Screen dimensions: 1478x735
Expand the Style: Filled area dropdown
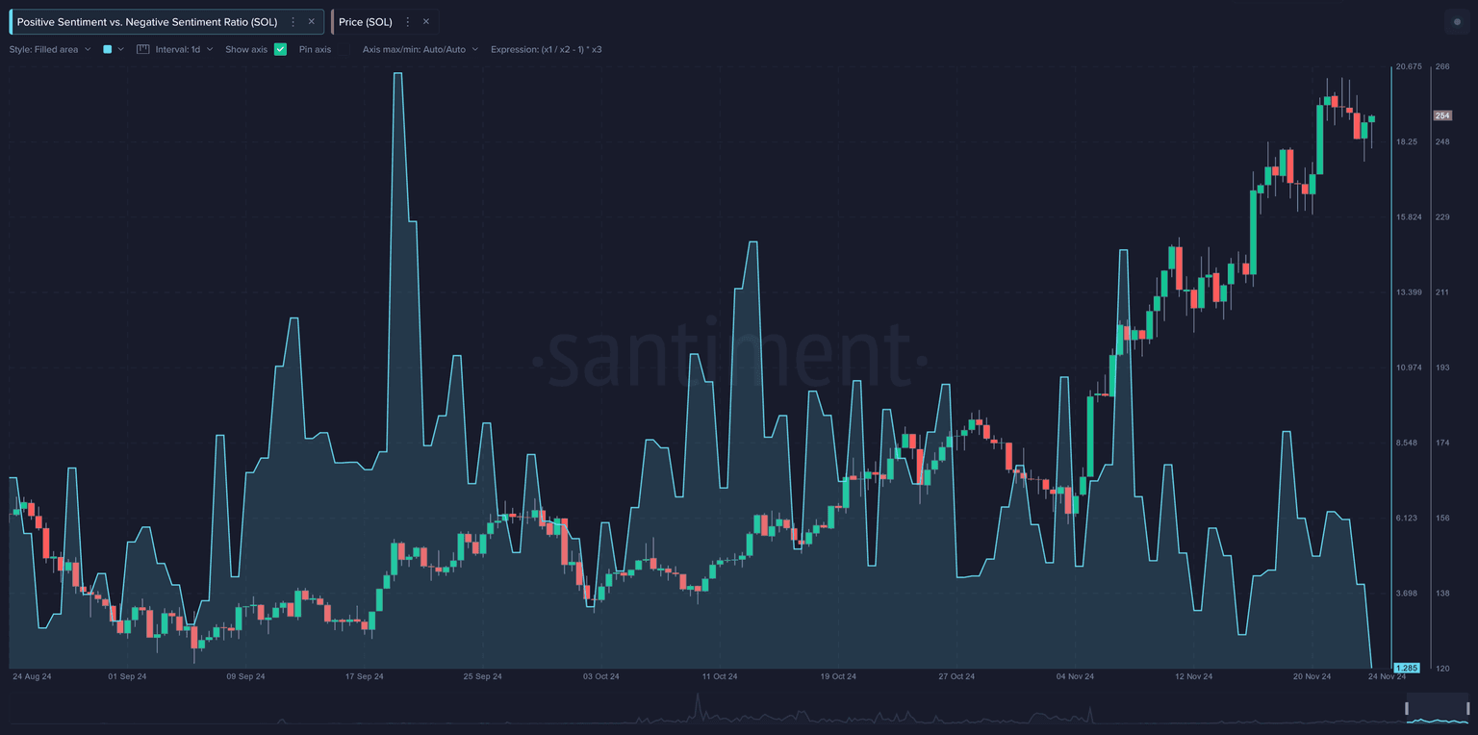point(50,49)
